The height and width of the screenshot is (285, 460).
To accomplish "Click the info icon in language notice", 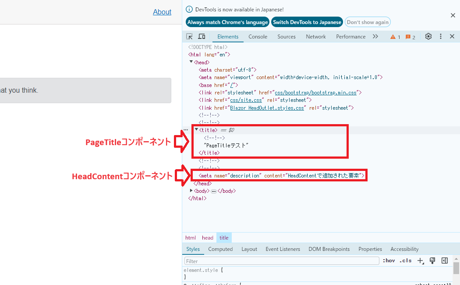I will click(189, 9).
